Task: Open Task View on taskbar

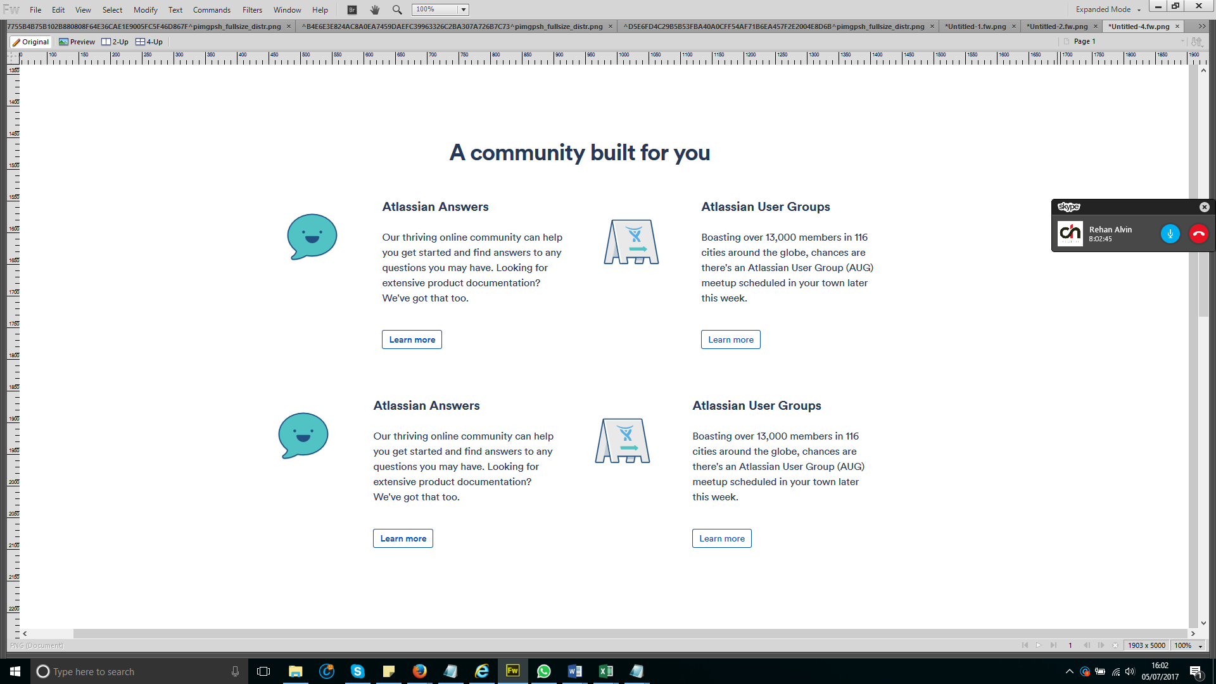Action: coord(263,671)
